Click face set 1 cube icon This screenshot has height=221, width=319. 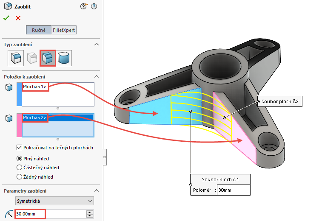pyautogui.click(x=9, y=87)
